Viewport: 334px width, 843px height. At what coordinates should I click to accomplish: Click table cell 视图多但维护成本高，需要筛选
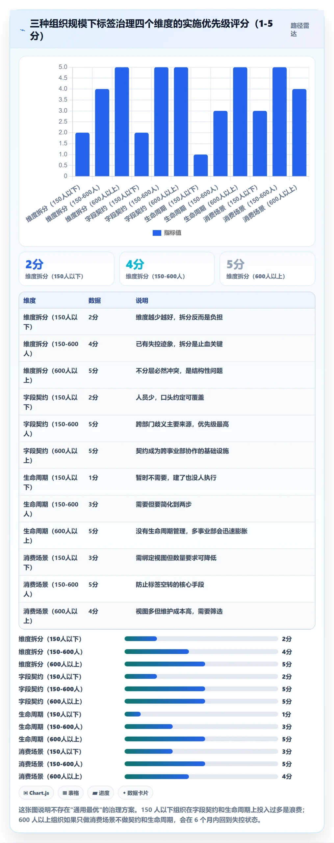(179, 611)
